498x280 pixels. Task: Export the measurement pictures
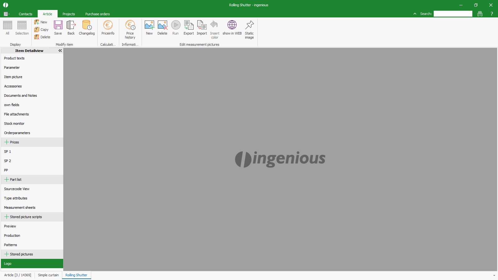pyautogui.click(x=189, y=28)
